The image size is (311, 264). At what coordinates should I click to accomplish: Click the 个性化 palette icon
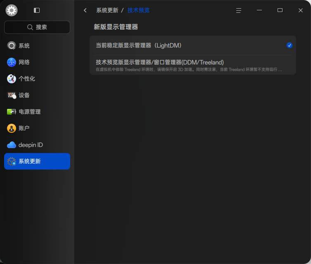[12, 79]
